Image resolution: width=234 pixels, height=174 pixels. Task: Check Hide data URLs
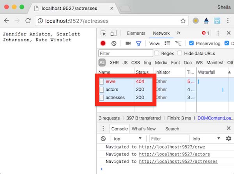point(179,53)
